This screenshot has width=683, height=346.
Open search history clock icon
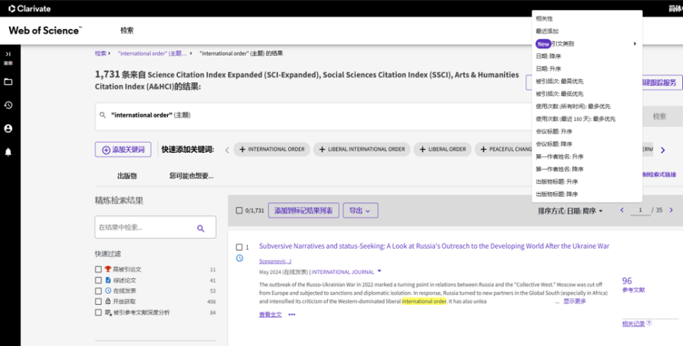[x=8, y=105]
